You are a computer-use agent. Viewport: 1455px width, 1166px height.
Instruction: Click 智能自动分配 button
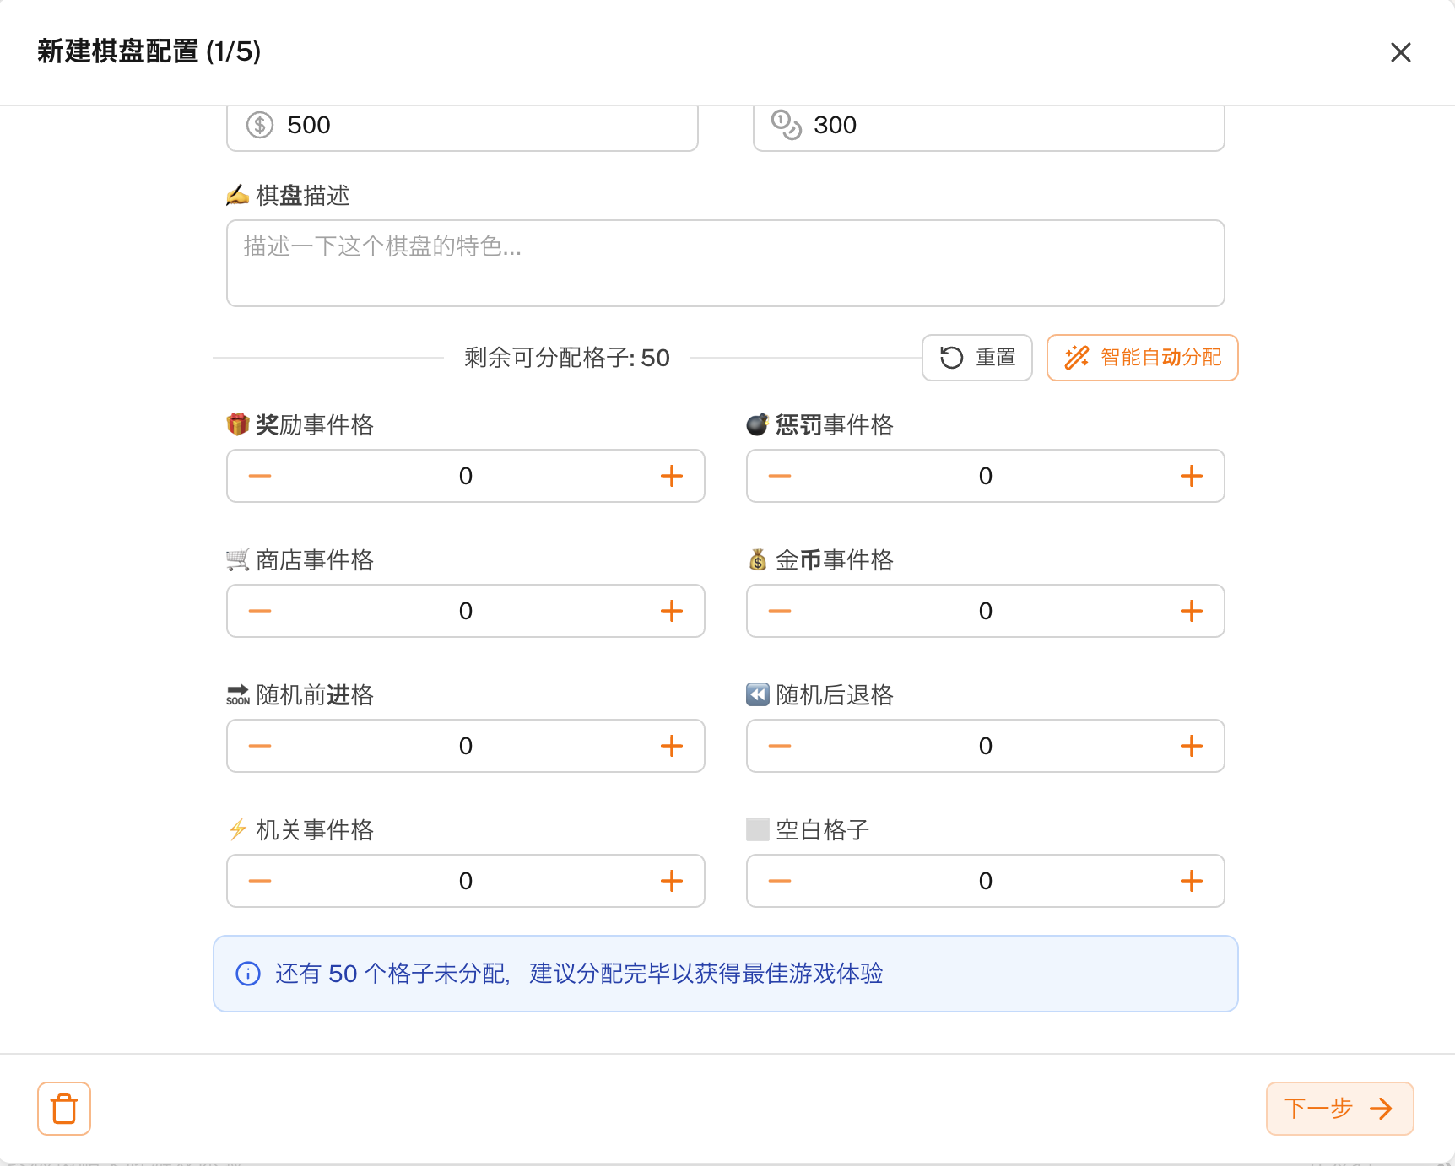(1142, 358)
